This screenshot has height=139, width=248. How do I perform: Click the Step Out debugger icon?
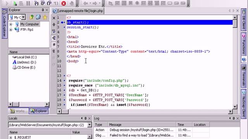pyautogui.click(x=49, y=3)
